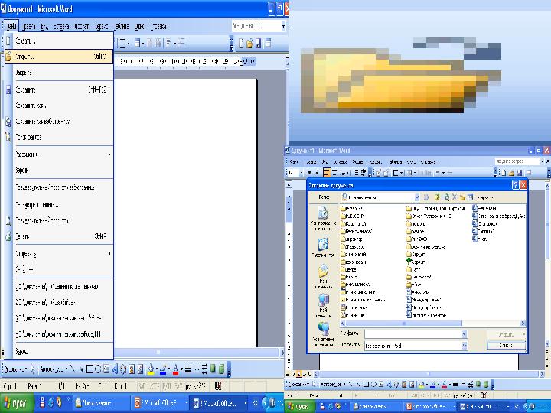Click Views icon in Open dialog toolbar
551x413 pixels.
(470, 197)
